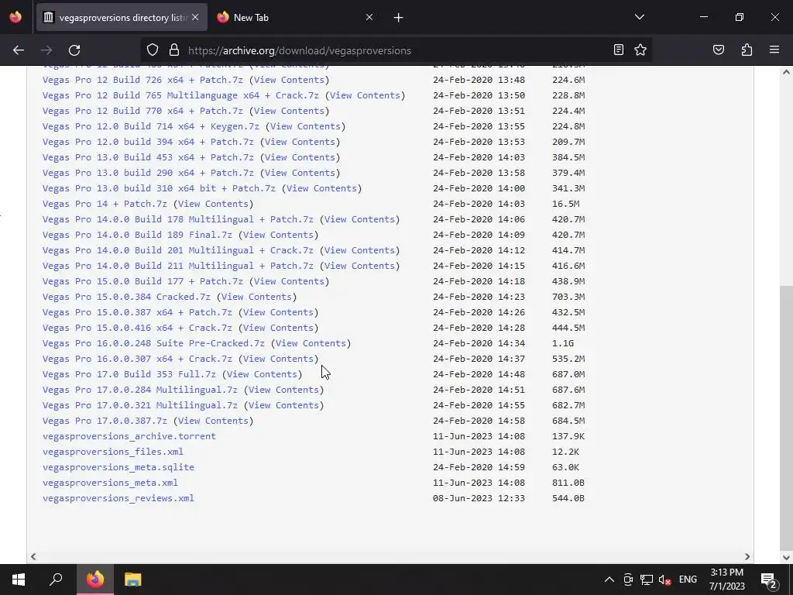Open vegasproversions_meta.xml link
The width and height of the screenshot is (793, 595).
point(110,483)
